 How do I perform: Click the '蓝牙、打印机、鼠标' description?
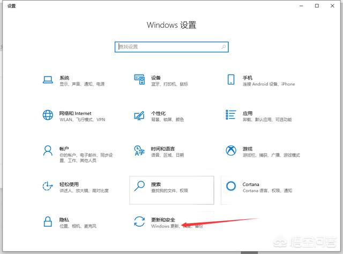tap(169, 84)
